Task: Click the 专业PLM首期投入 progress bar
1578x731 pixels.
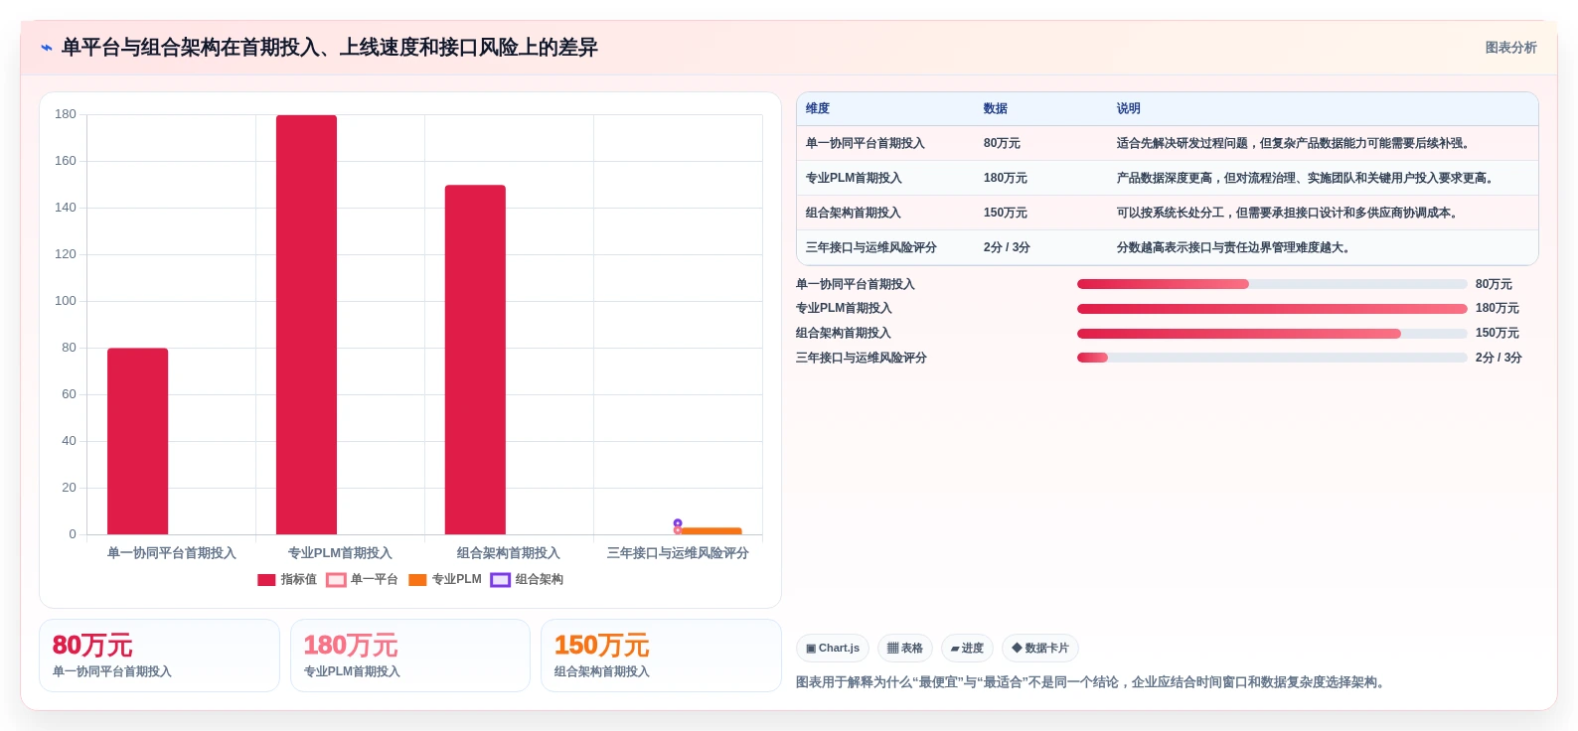Action: coord(1272,309)
